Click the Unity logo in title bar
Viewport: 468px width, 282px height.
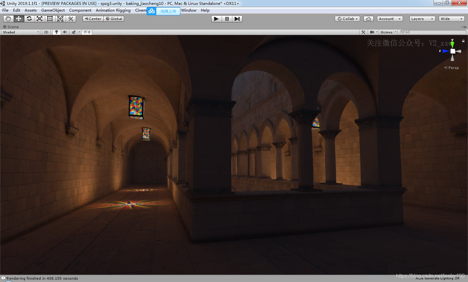[x=3, y=3]
